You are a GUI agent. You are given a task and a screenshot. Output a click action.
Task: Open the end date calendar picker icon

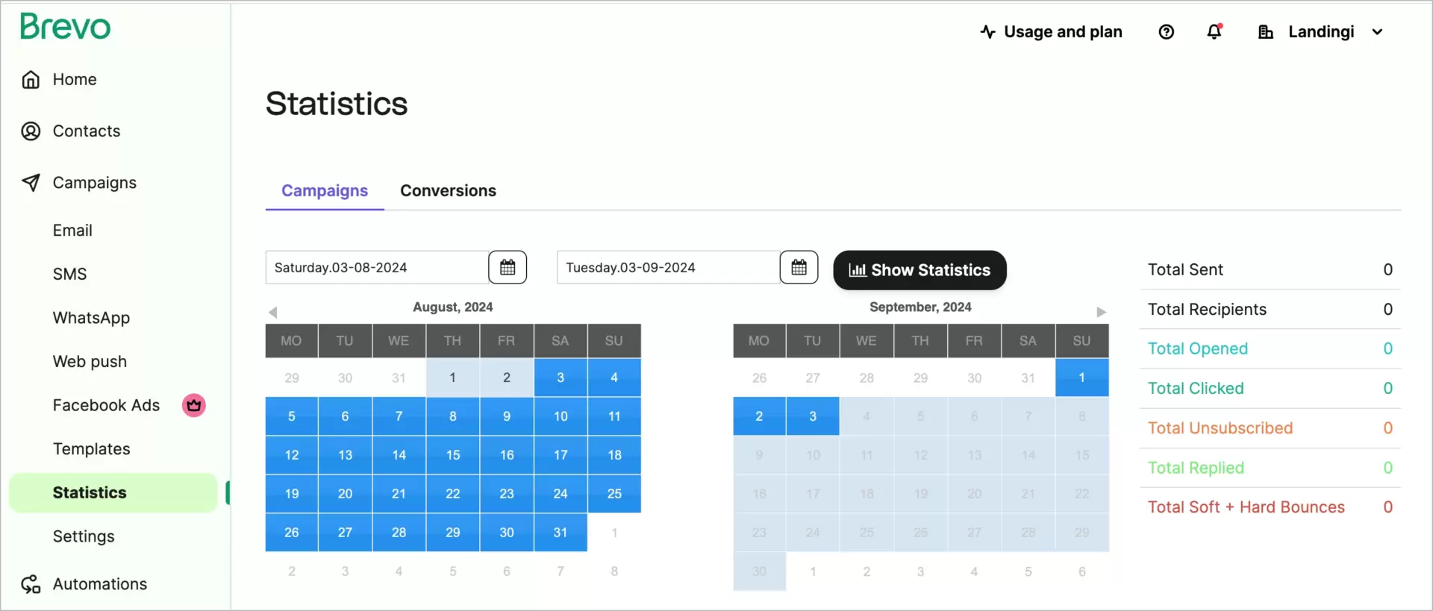tap(799, 267)
